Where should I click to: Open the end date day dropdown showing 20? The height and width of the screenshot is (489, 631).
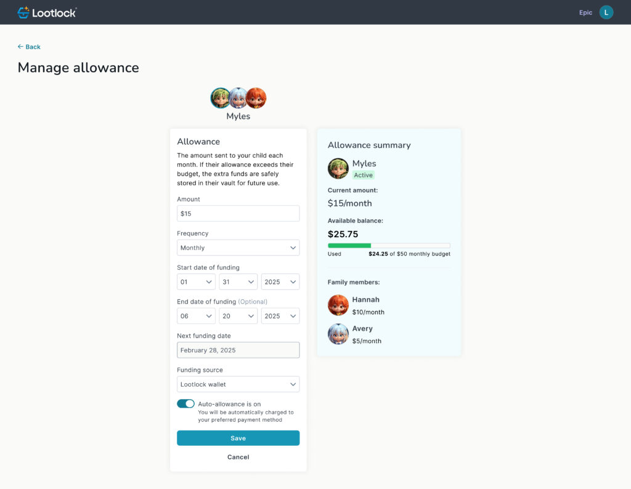click(238, 316)
